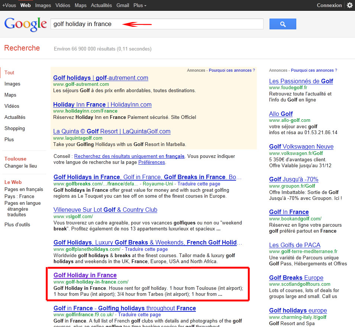Filter by Pays : France
Image resolution: width=355 pixels, height=327 pixels.
(19, 197)
